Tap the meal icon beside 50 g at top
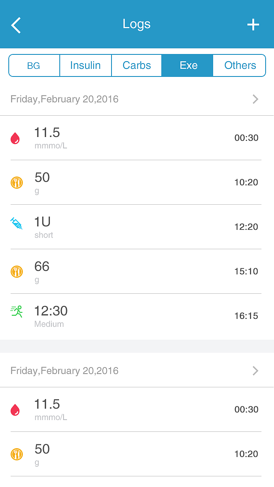Image resolution: width=274 pixels, height=487 pixels. (17, 183)
